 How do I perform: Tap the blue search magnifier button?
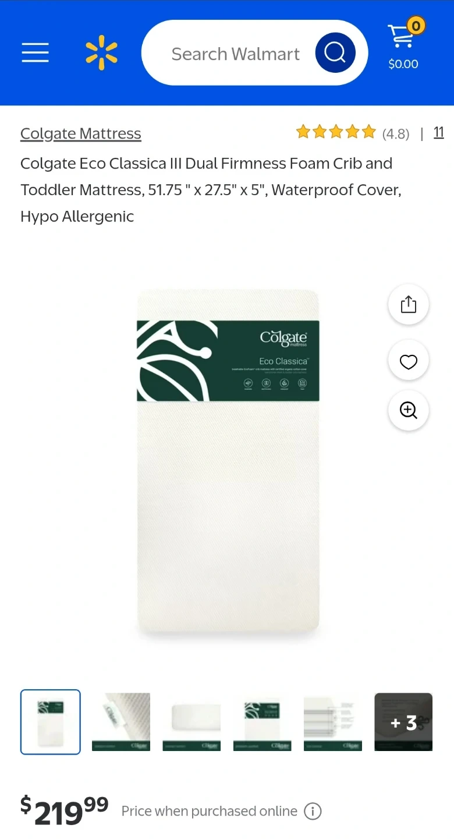pos(335,53)
